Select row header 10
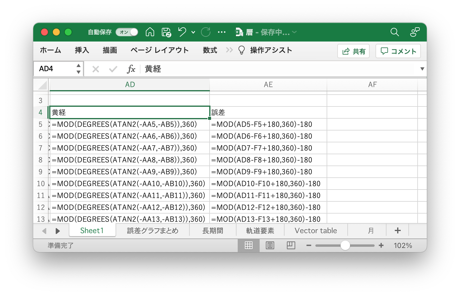 tap(41, 184)
